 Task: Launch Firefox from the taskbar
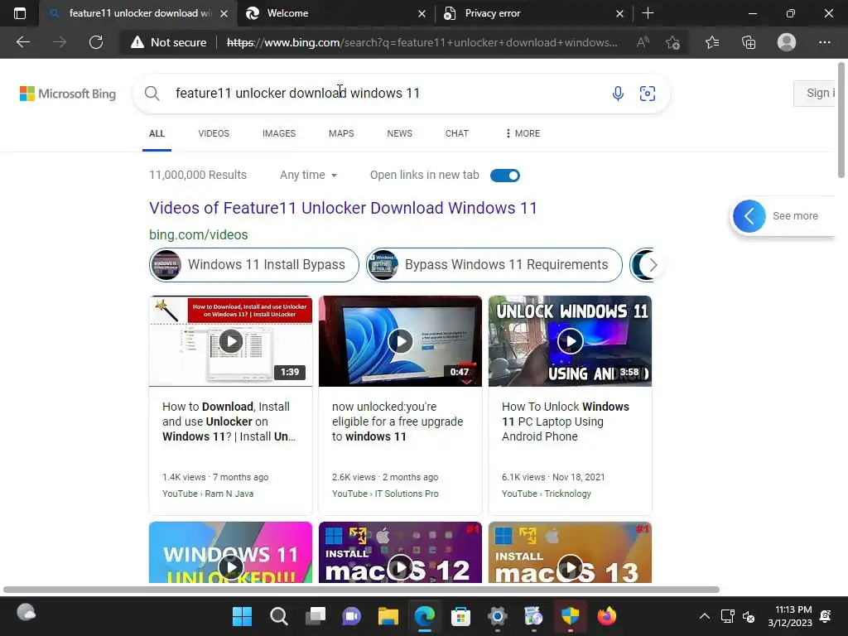click(606, 616)
